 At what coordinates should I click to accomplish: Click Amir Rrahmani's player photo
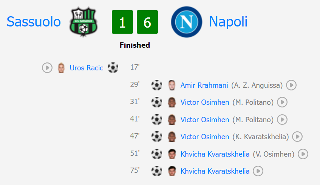172,85
